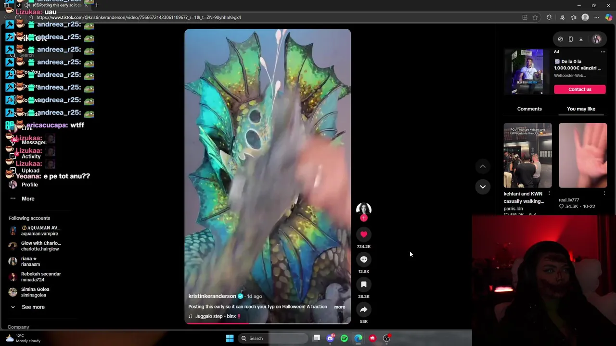Switch to the You may like tab
This screenshot has width=616, height=346.
581,109
